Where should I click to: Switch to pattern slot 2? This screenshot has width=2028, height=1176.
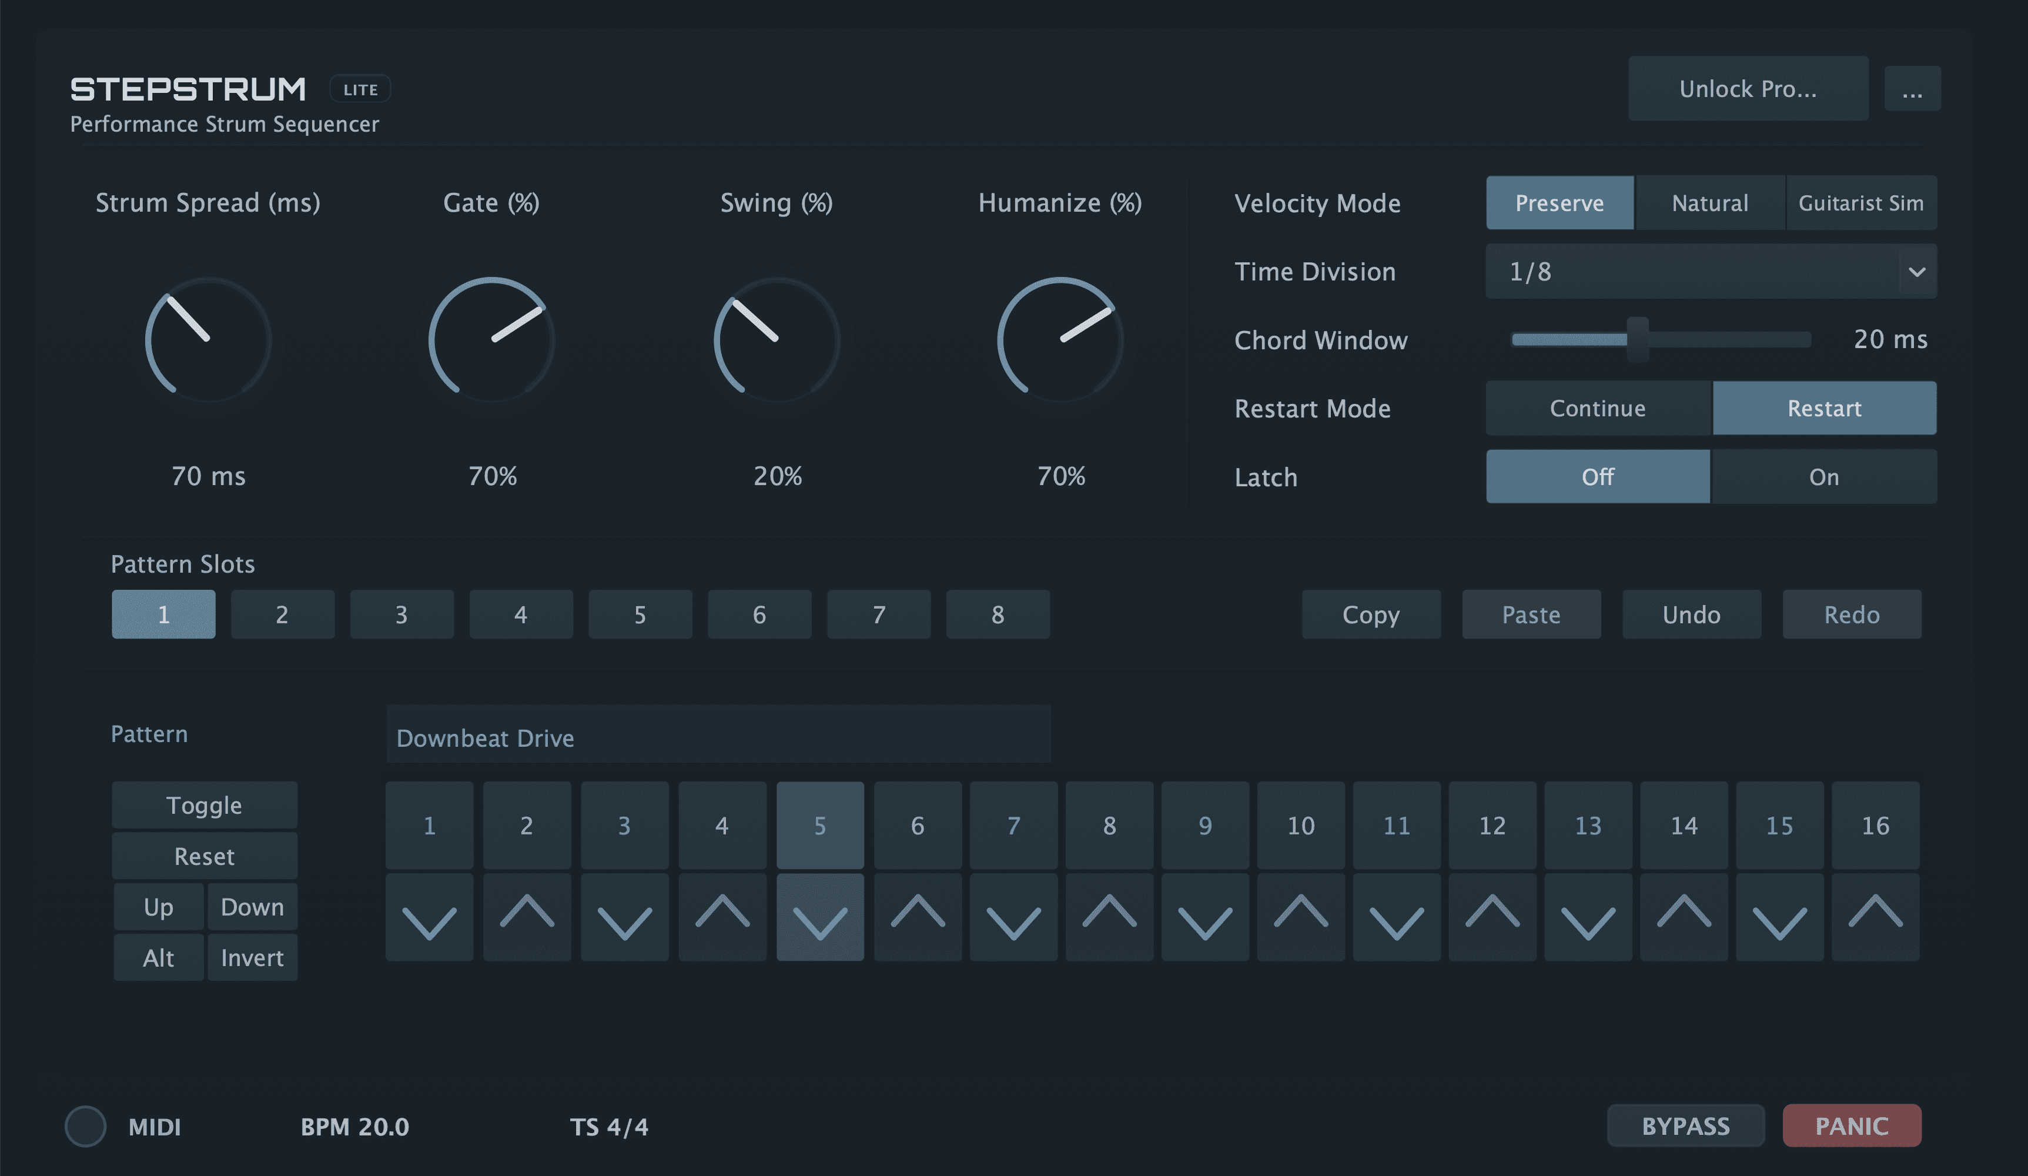tap(283, 614)
